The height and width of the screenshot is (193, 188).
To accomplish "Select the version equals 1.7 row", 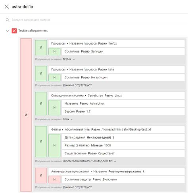I will pos(123,111).
